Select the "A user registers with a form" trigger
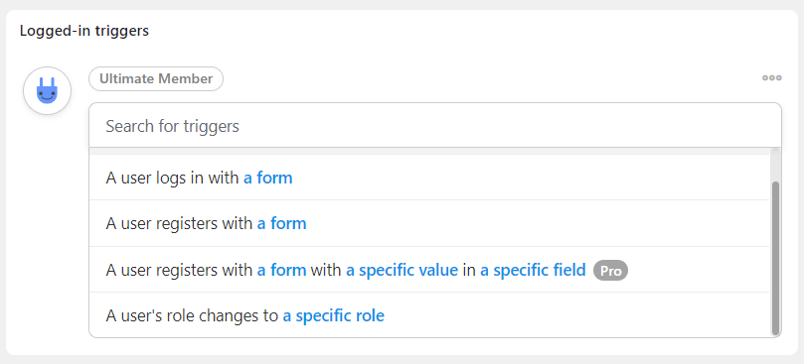The width and height of the screenshot is (804, 364). point(429,223)
